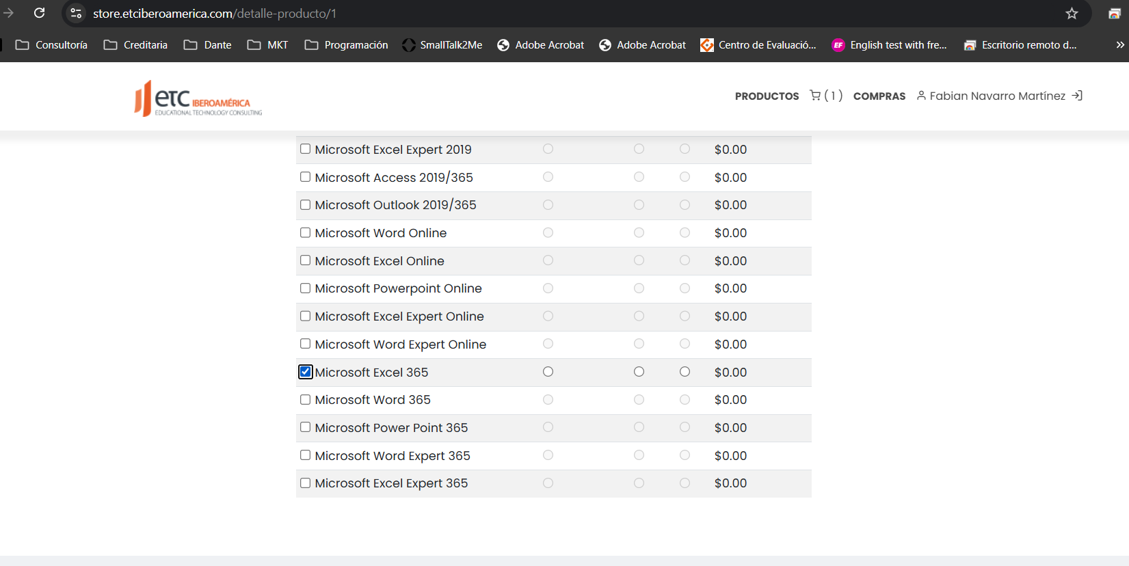1129x566 pixels.
Task: Click the logout arrow icon
Action: point(1077,96)
